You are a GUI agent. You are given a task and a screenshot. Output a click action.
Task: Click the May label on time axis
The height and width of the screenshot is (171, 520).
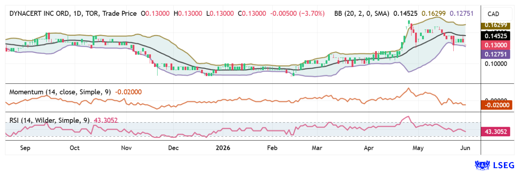coord(418,148)
